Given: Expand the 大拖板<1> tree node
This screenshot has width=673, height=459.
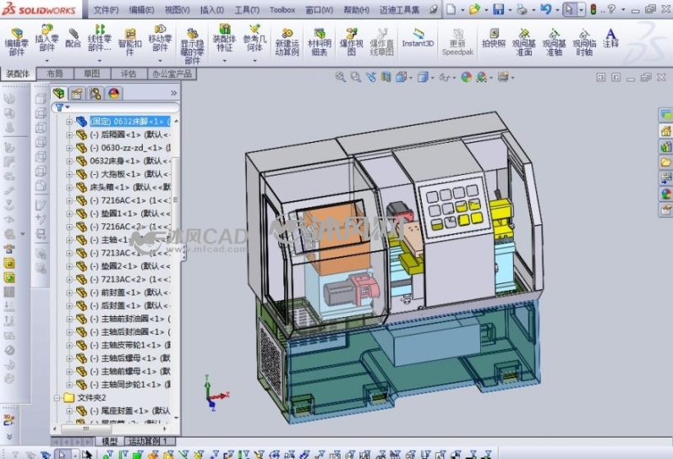Looking at the screenshot, I should point(69,174).
